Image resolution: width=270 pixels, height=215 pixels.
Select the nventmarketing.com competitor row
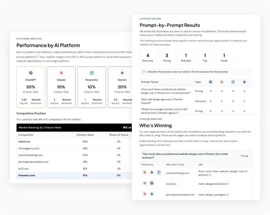74,155
